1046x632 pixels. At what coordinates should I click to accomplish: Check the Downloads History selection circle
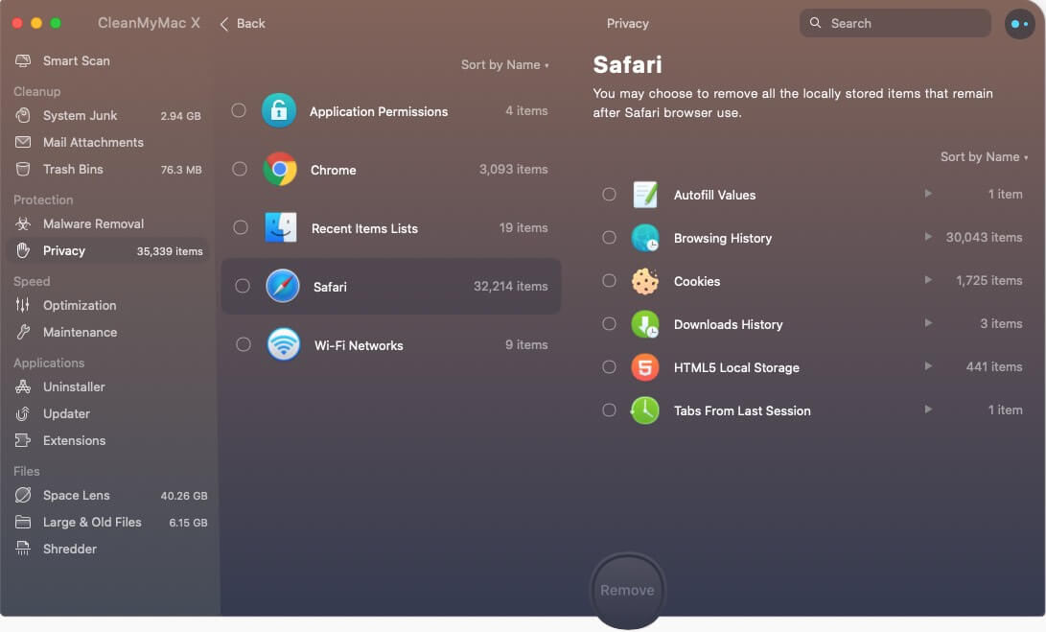(609, 324)
